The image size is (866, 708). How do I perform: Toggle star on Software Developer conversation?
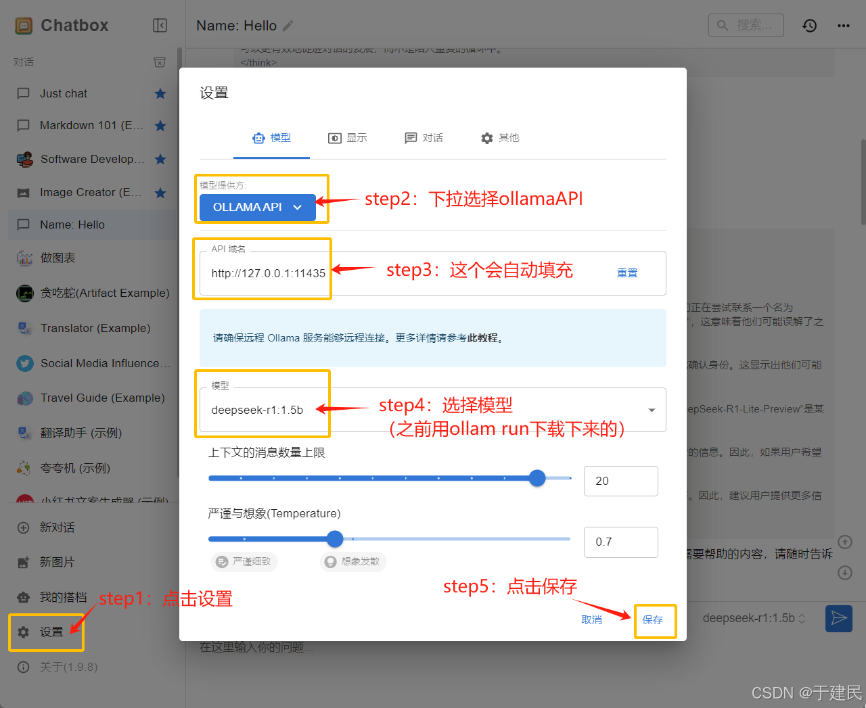(160, 159)
